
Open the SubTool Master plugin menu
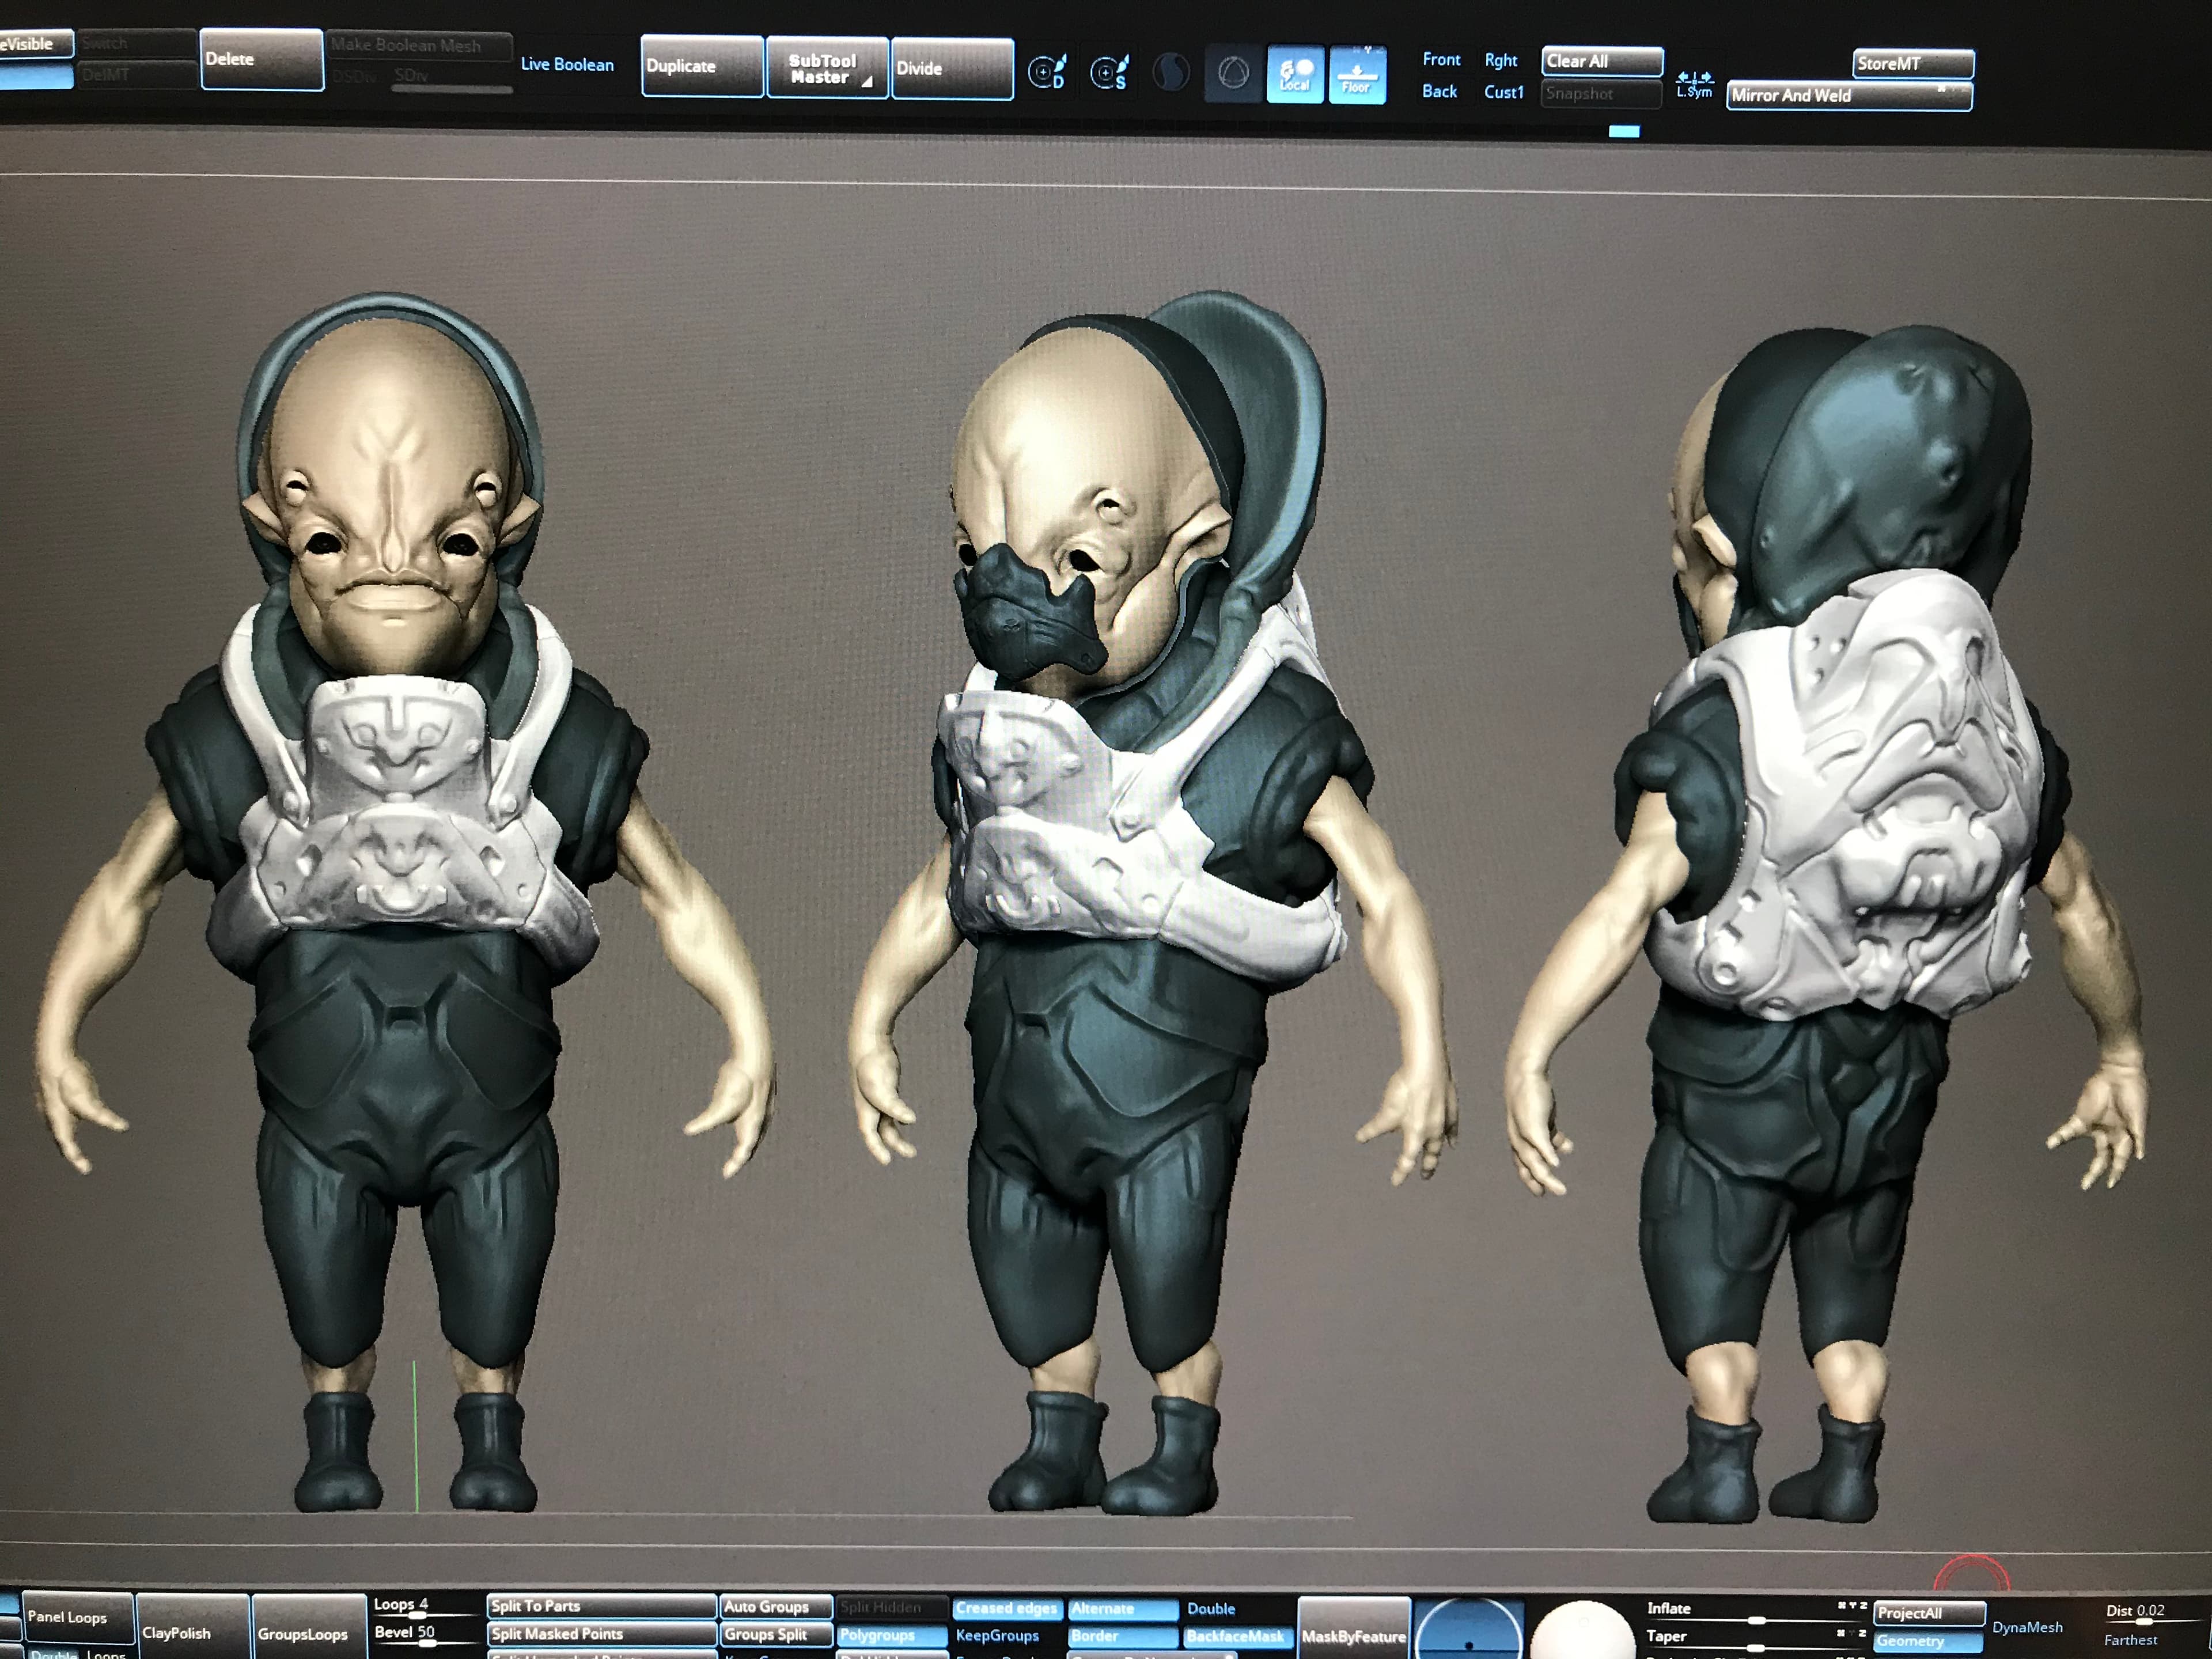pos(827,68)
